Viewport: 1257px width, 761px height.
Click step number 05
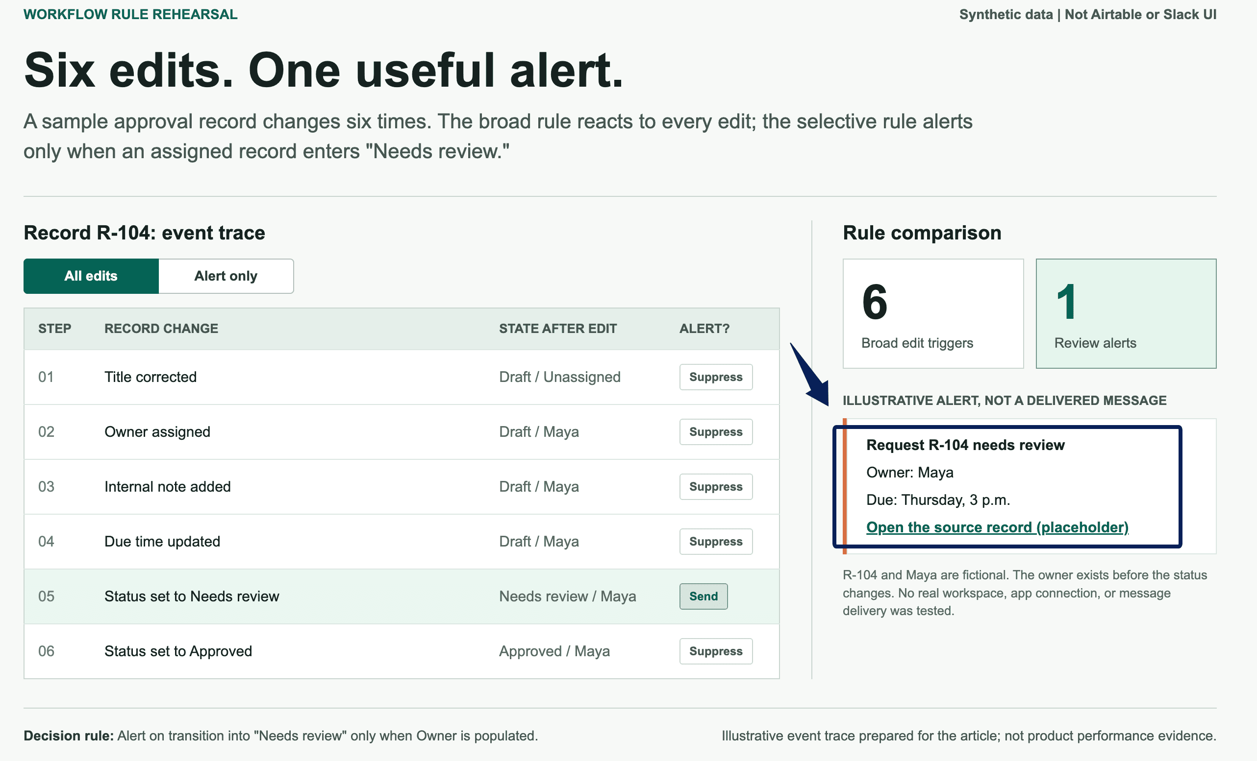pos(46,596)
